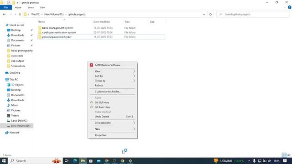Viewport: 292px width, 164px height.
Task: Open balaji photography folder
Action: tap(22, 51)
